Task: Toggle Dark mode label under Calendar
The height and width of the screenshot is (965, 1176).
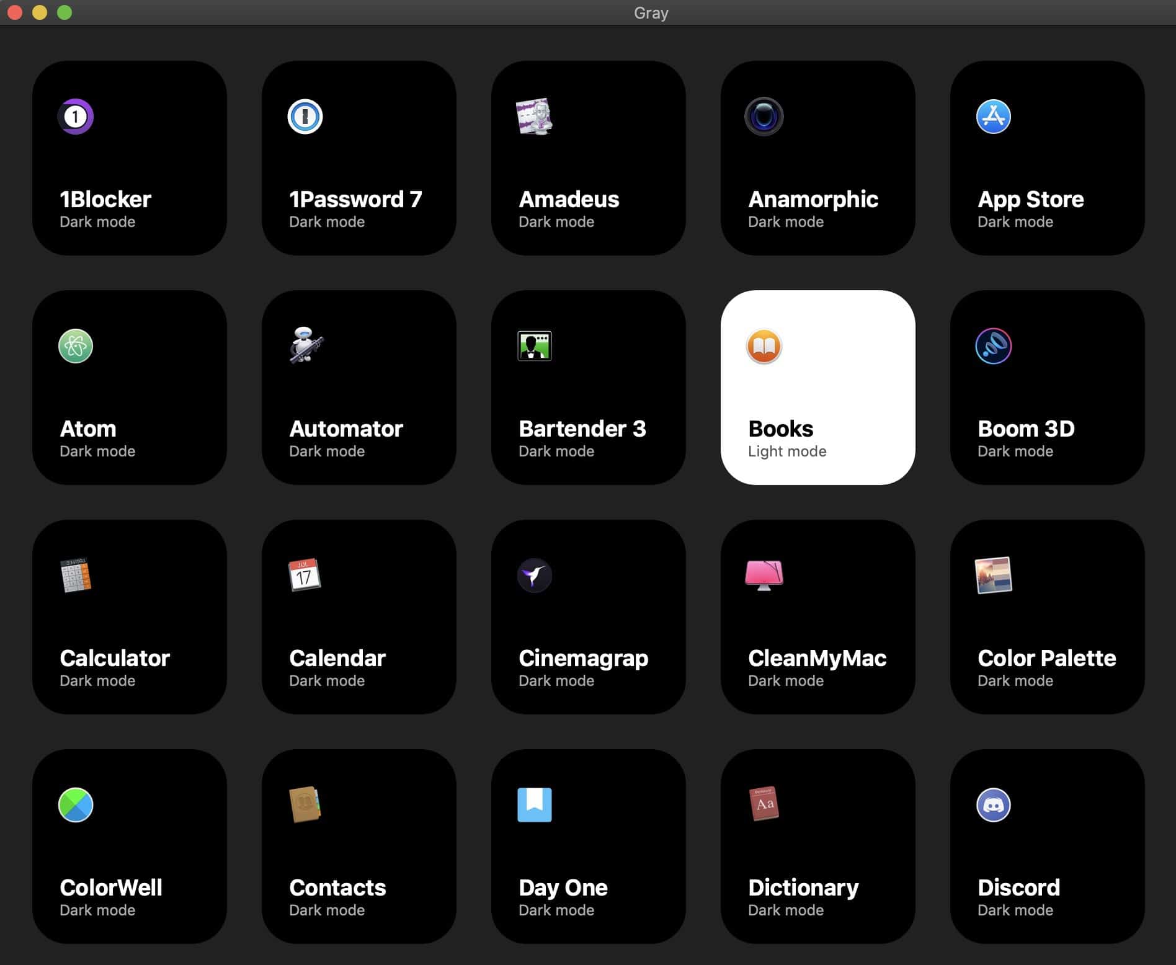Action: [327, 681]
